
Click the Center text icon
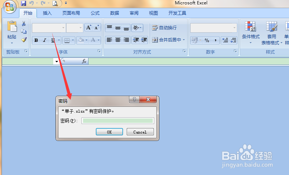118,40
